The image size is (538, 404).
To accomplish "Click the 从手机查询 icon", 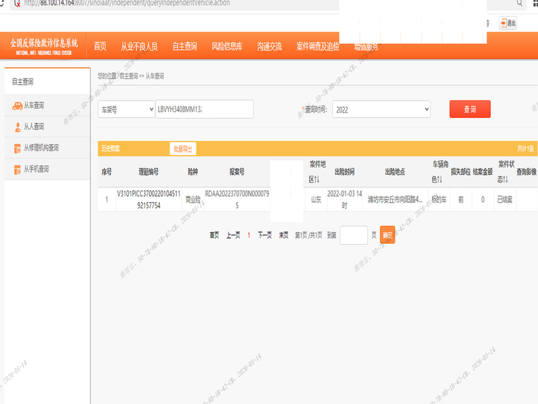I will coord(17,170).
